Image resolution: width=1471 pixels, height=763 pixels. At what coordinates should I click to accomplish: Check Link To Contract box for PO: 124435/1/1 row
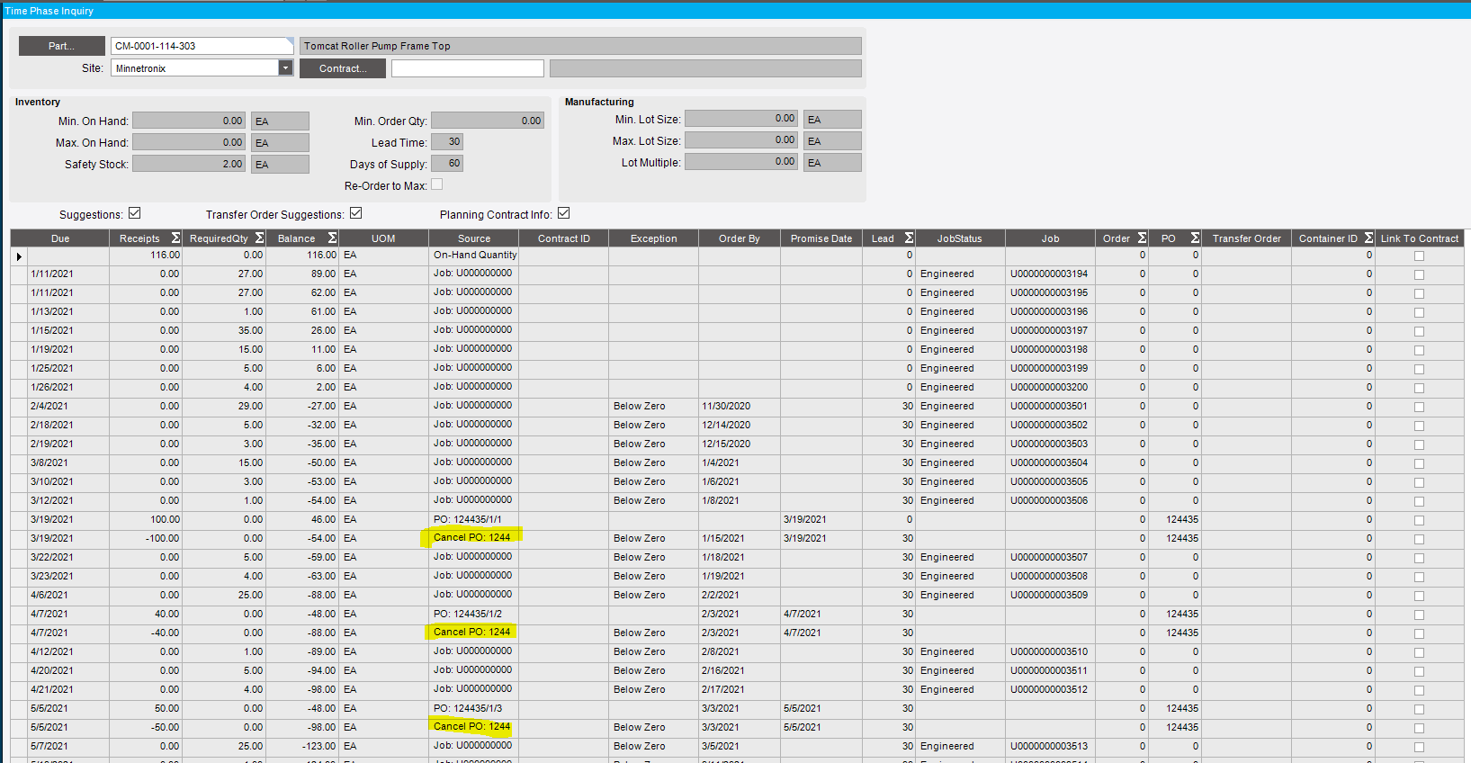1419,521
